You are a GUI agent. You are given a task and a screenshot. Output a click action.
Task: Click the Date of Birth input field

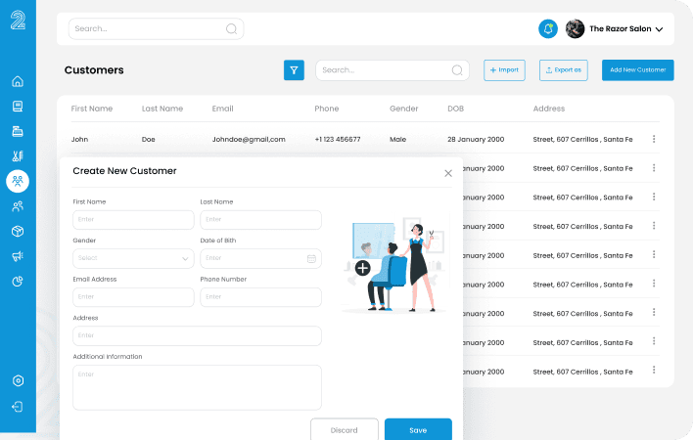point(260,258)
